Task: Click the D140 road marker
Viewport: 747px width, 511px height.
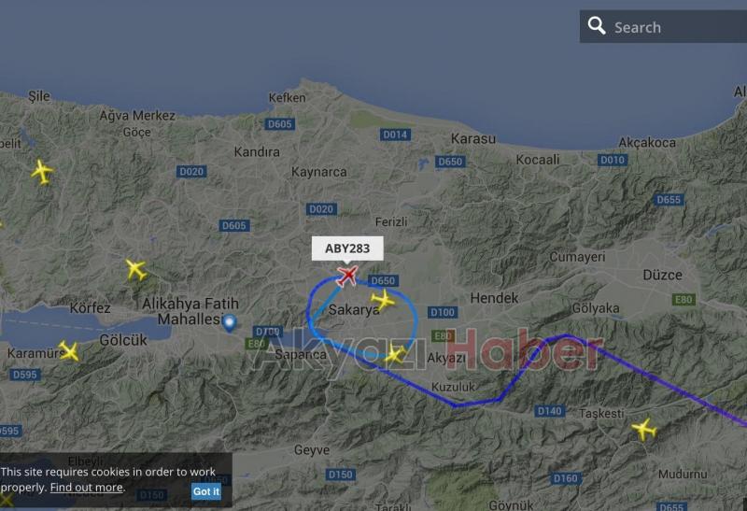Action: click(549, 411)
